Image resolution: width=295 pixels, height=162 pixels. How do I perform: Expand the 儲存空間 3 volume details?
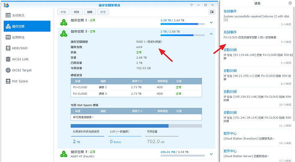point(211,154)
